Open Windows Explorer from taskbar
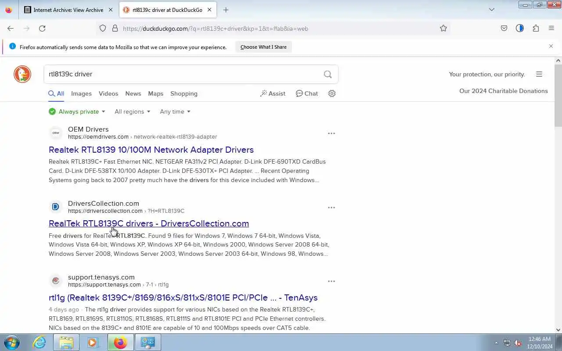This screenshot has height=351, width=562. tap(66, 342)
